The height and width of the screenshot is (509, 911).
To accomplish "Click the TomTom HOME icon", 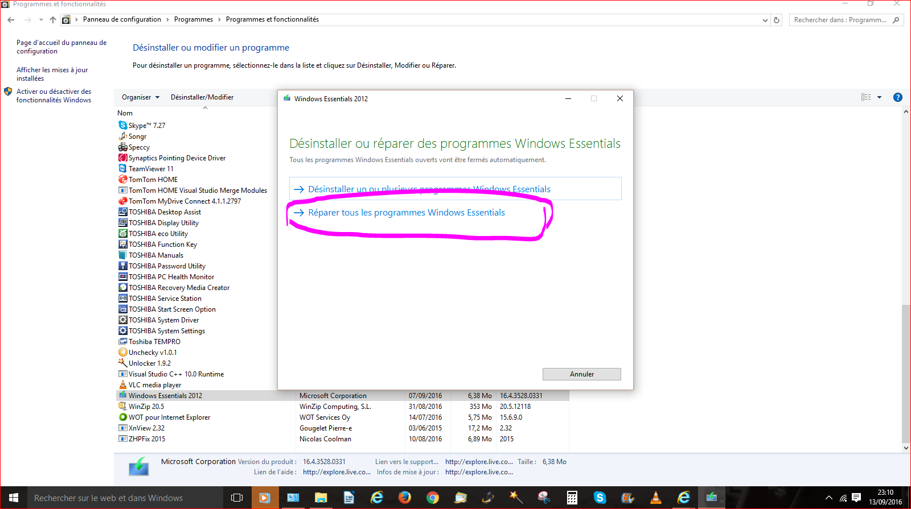I will [x=122, y=179].
